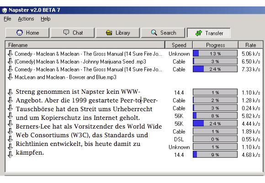
Task: Open the Library tab
Action: click(118, 32)
